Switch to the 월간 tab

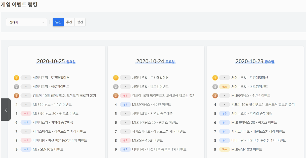(80, 22)
